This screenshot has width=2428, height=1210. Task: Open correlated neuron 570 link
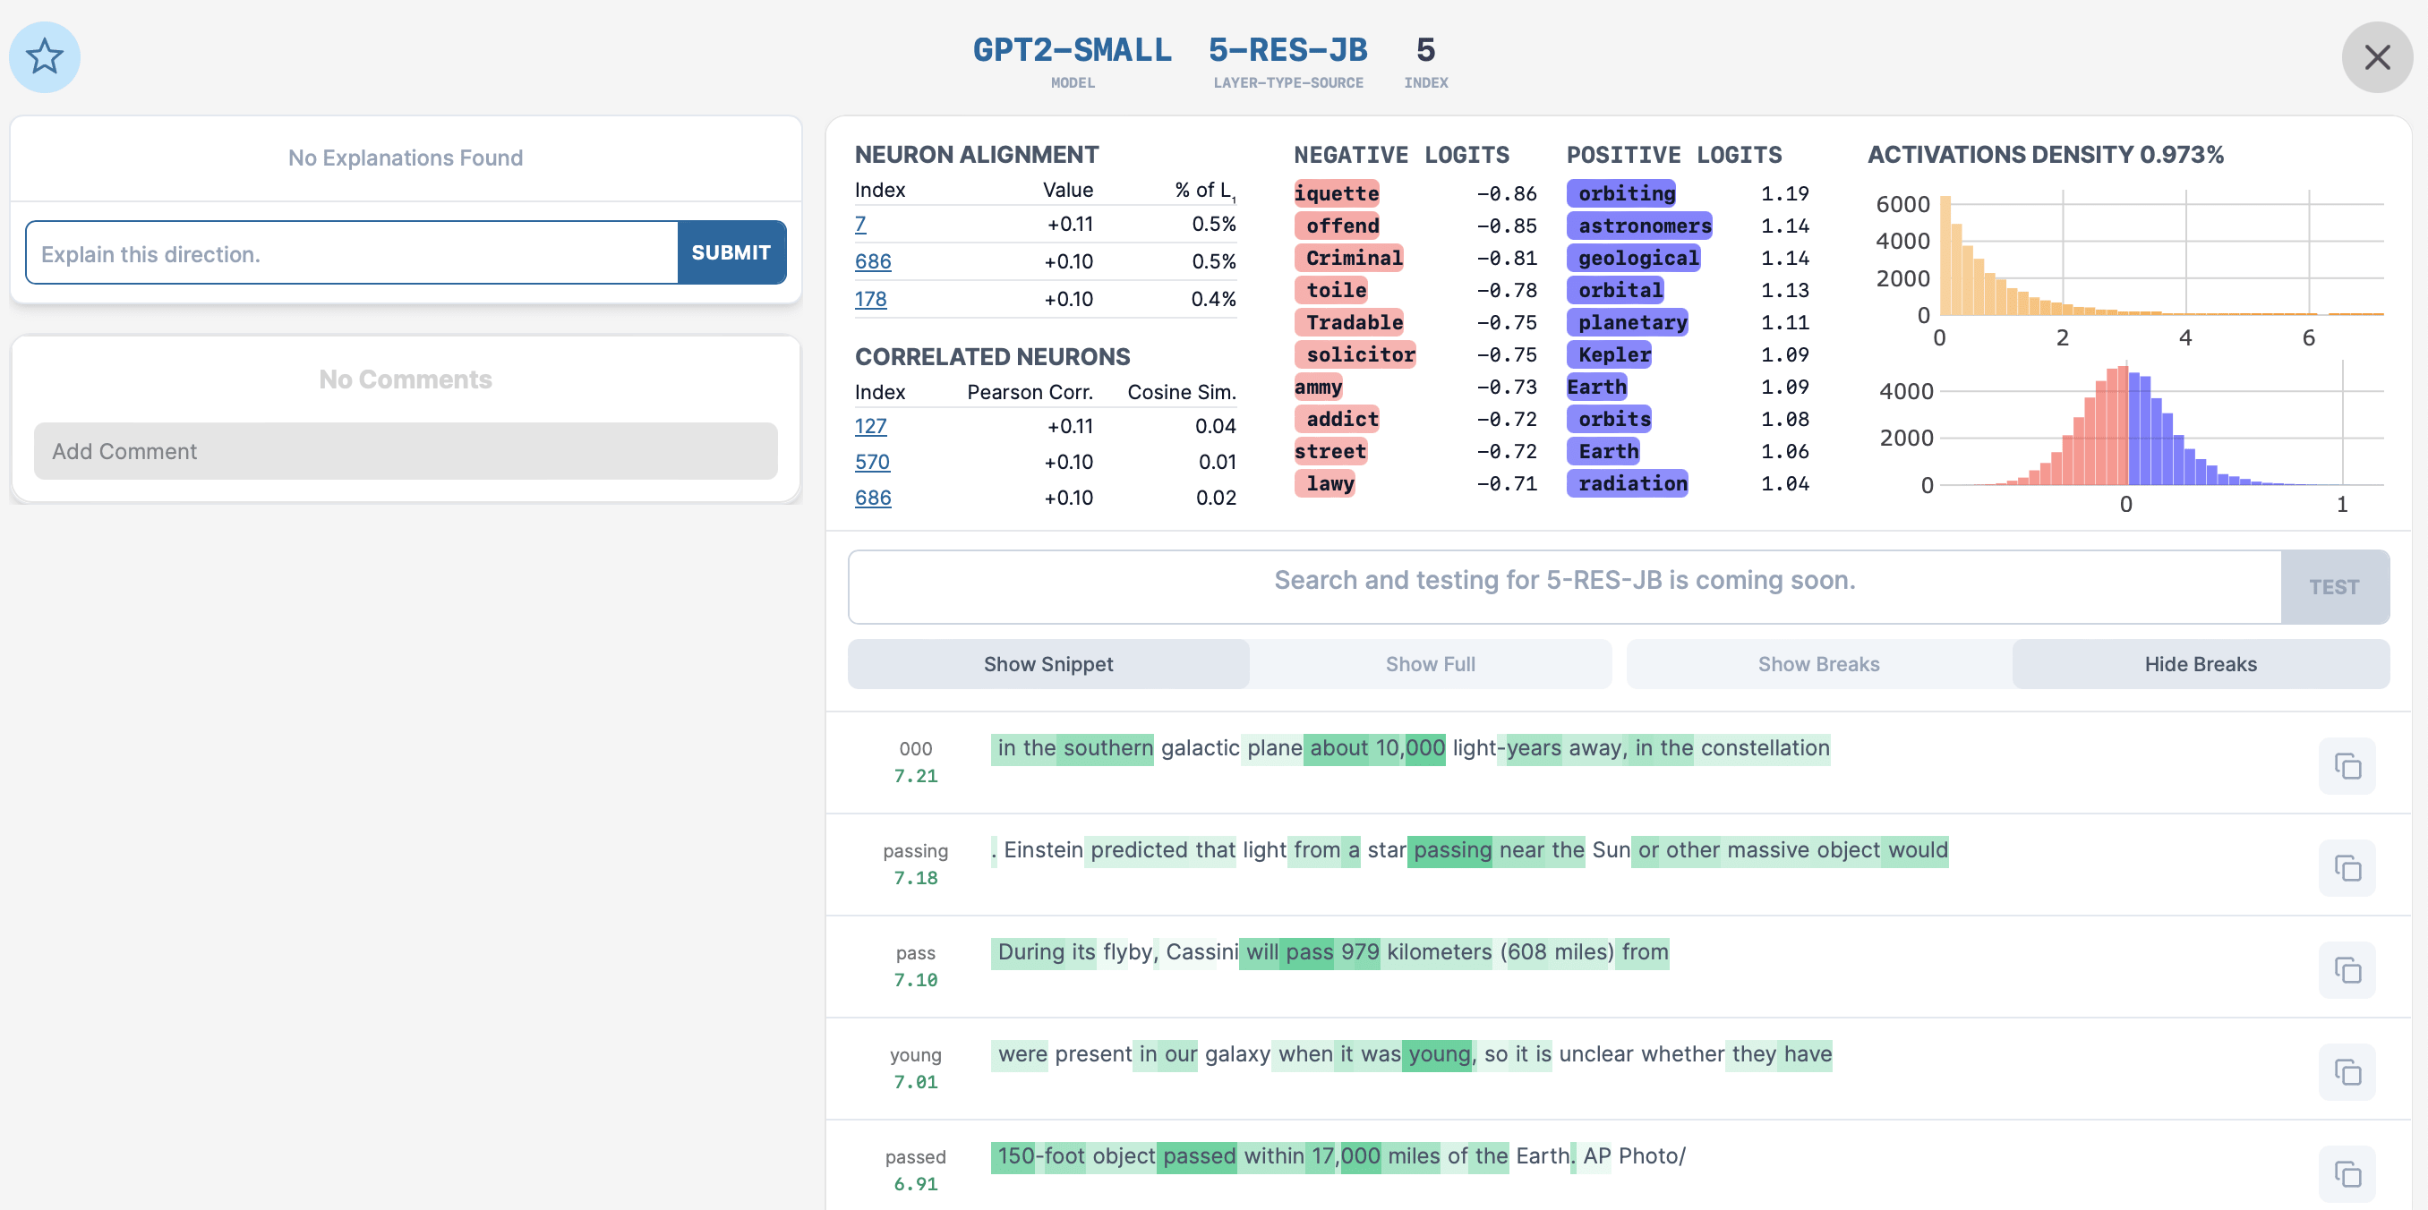872,462
